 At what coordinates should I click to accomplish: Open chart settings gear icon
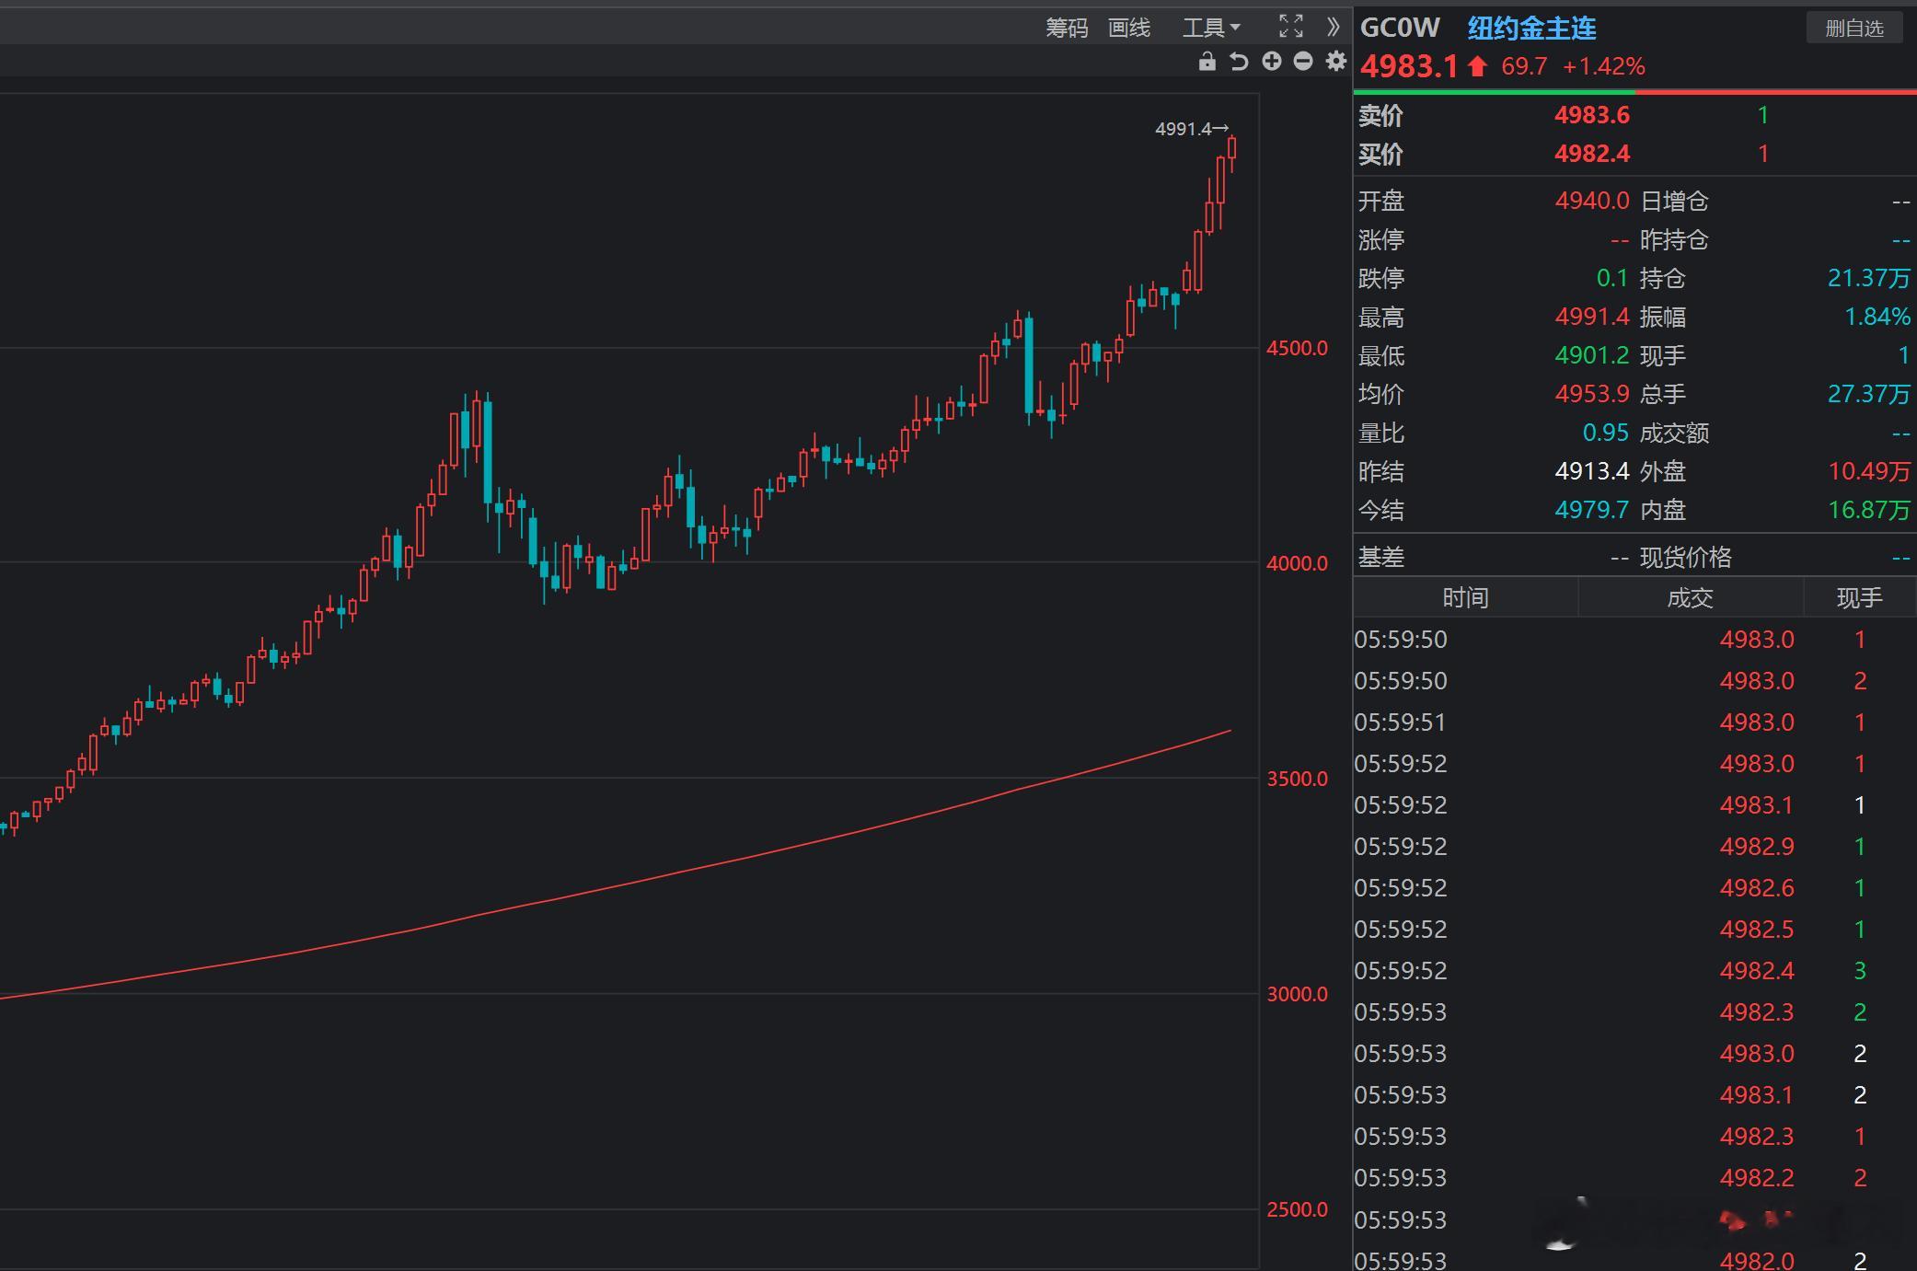pos(1335,62)
